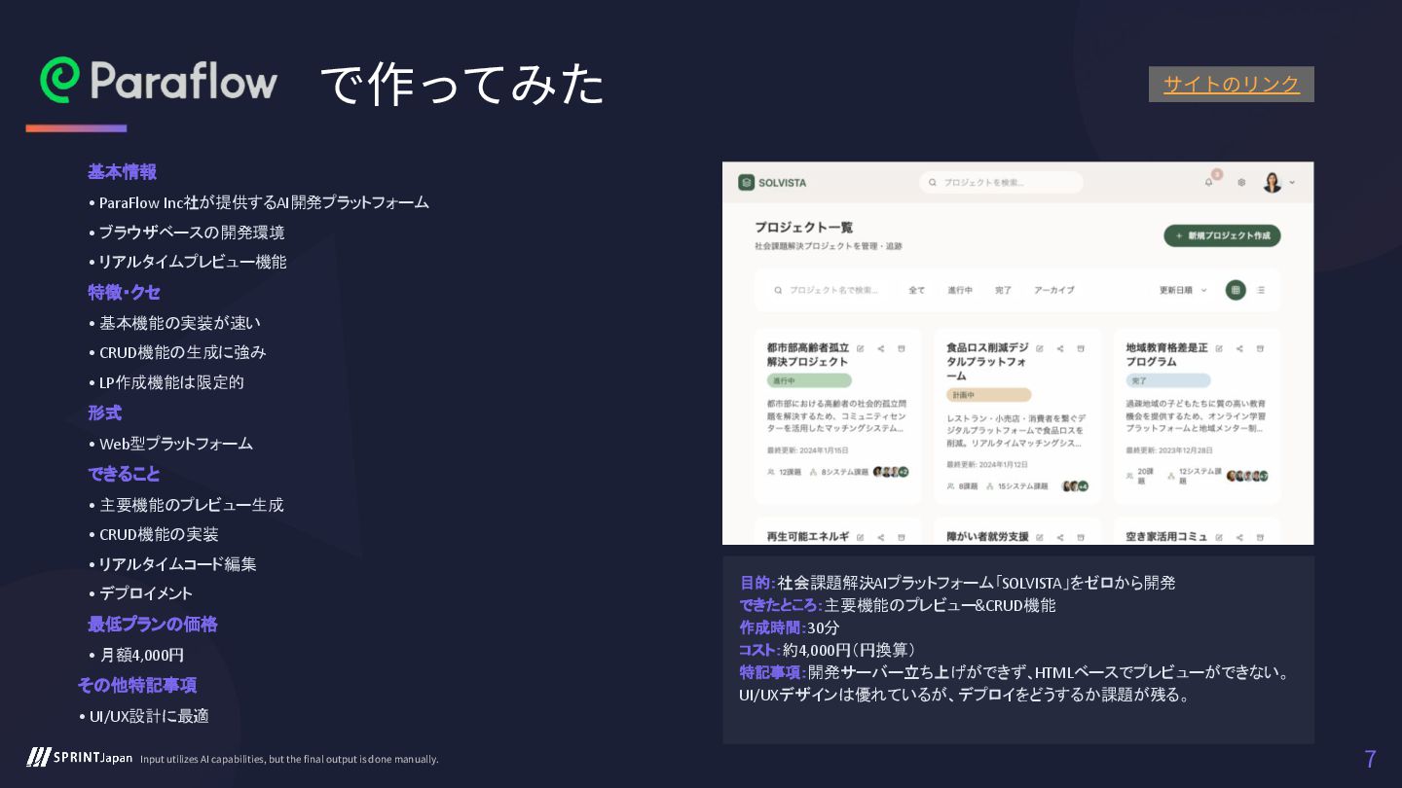
Task: Click the 新規プロジェクト作成 button
Action: point(1222,235)
